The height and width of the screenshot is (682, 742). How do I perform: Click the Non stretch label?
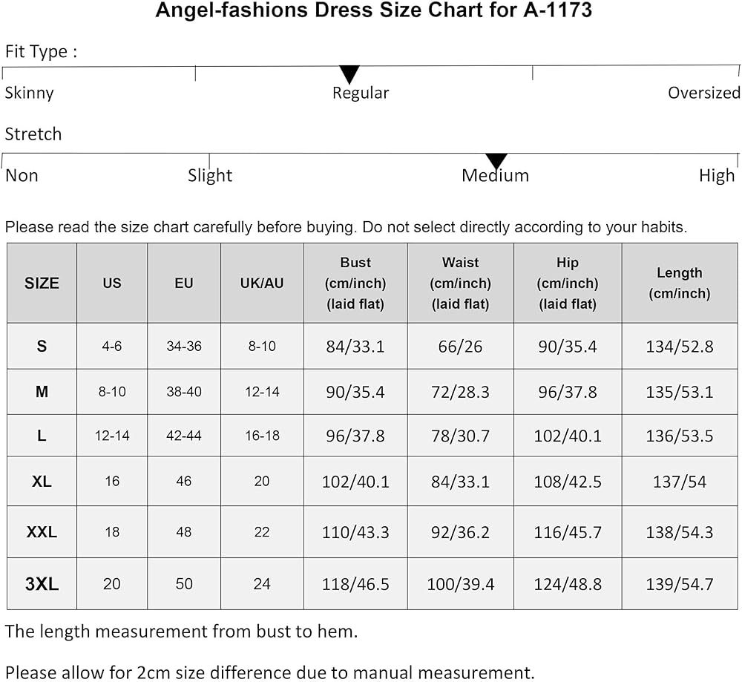tap(22, 176)
